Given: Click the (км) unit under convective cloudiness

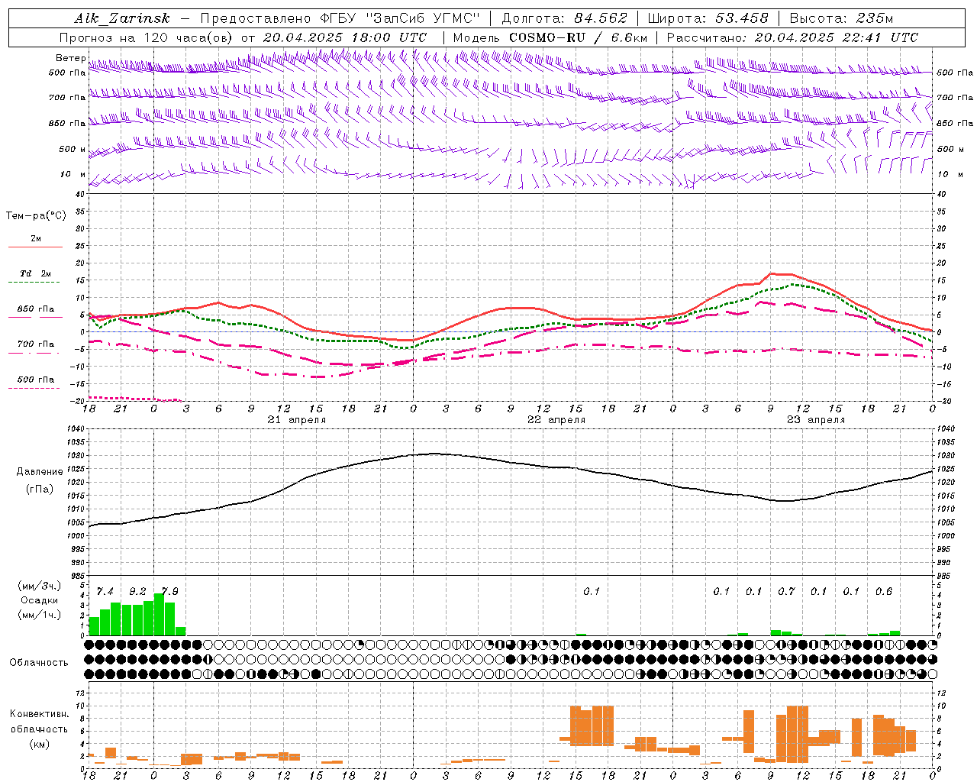Looking at the screenshot, I should (x=40, y=744).
